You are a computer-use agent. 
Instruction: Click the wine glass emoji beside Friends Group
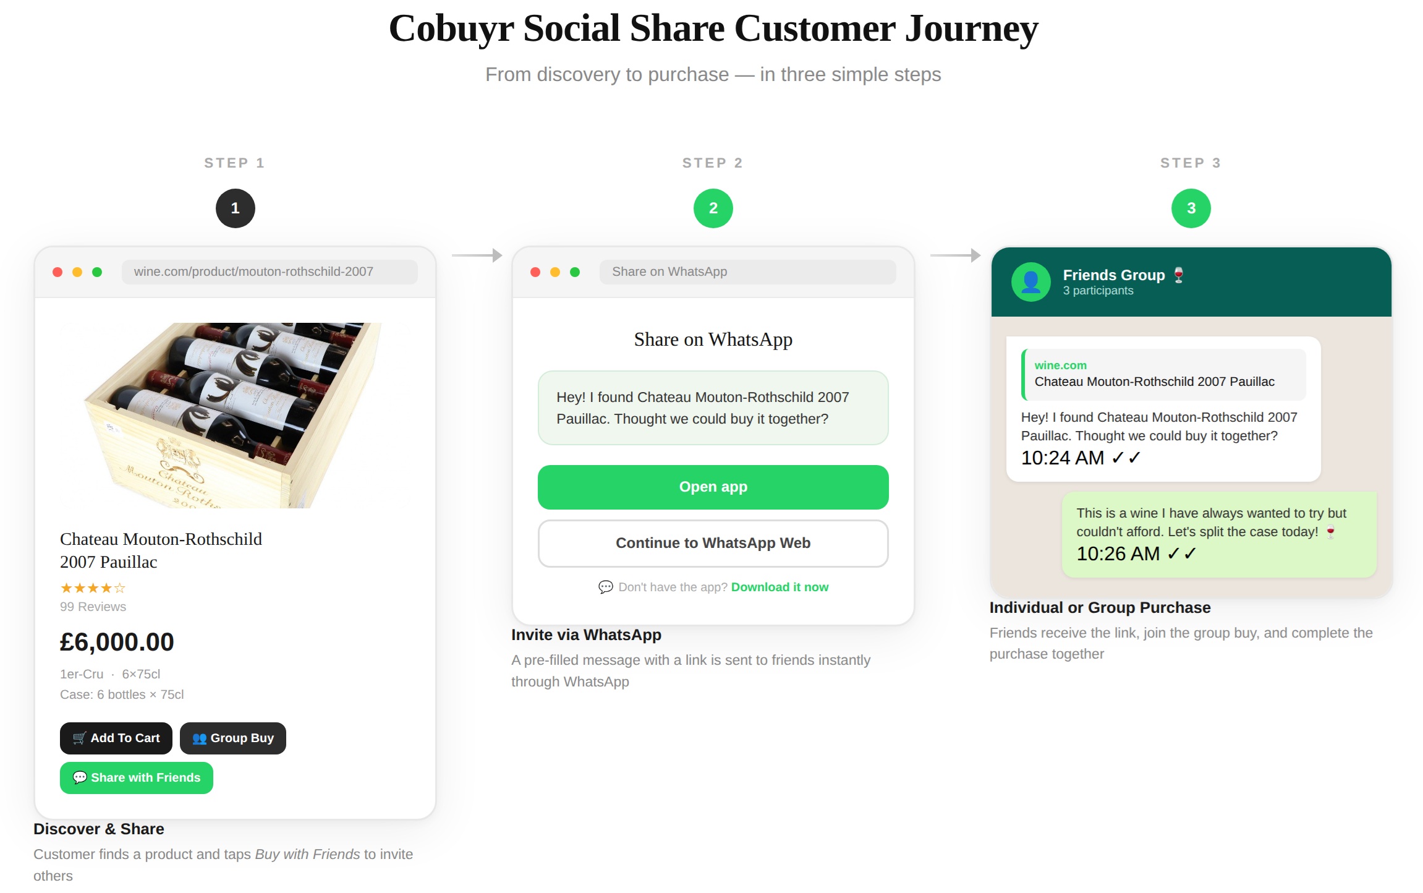[x=1179, y=275]
